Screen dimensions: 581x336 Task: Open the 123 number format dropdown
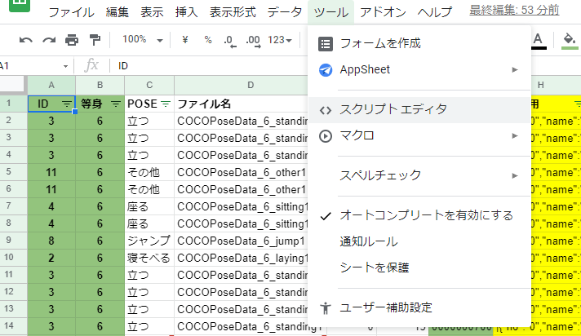(280, 40)
